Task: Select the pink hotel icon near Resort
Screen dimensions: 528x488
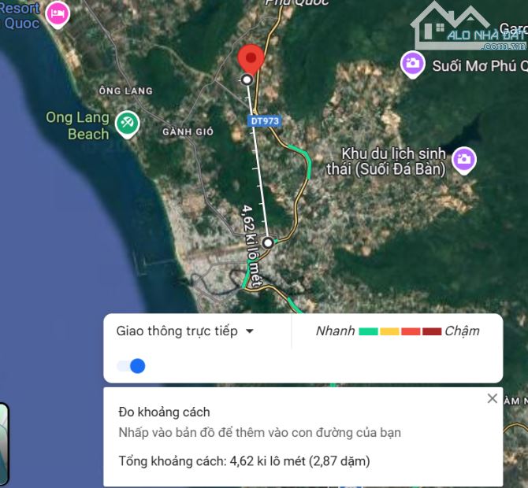Action: 57,13
